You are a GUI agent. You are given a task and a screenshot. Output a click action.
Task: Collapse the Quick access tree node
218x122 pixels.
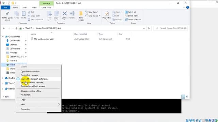click(3, 37)
